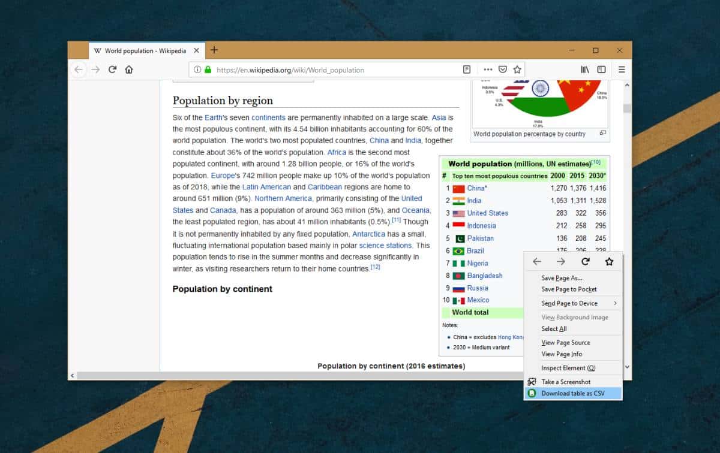Image resolution: width=720 pixels, height=453 pixels.
Task: Open the Brazil link in the table
Action: click(475, 251)
